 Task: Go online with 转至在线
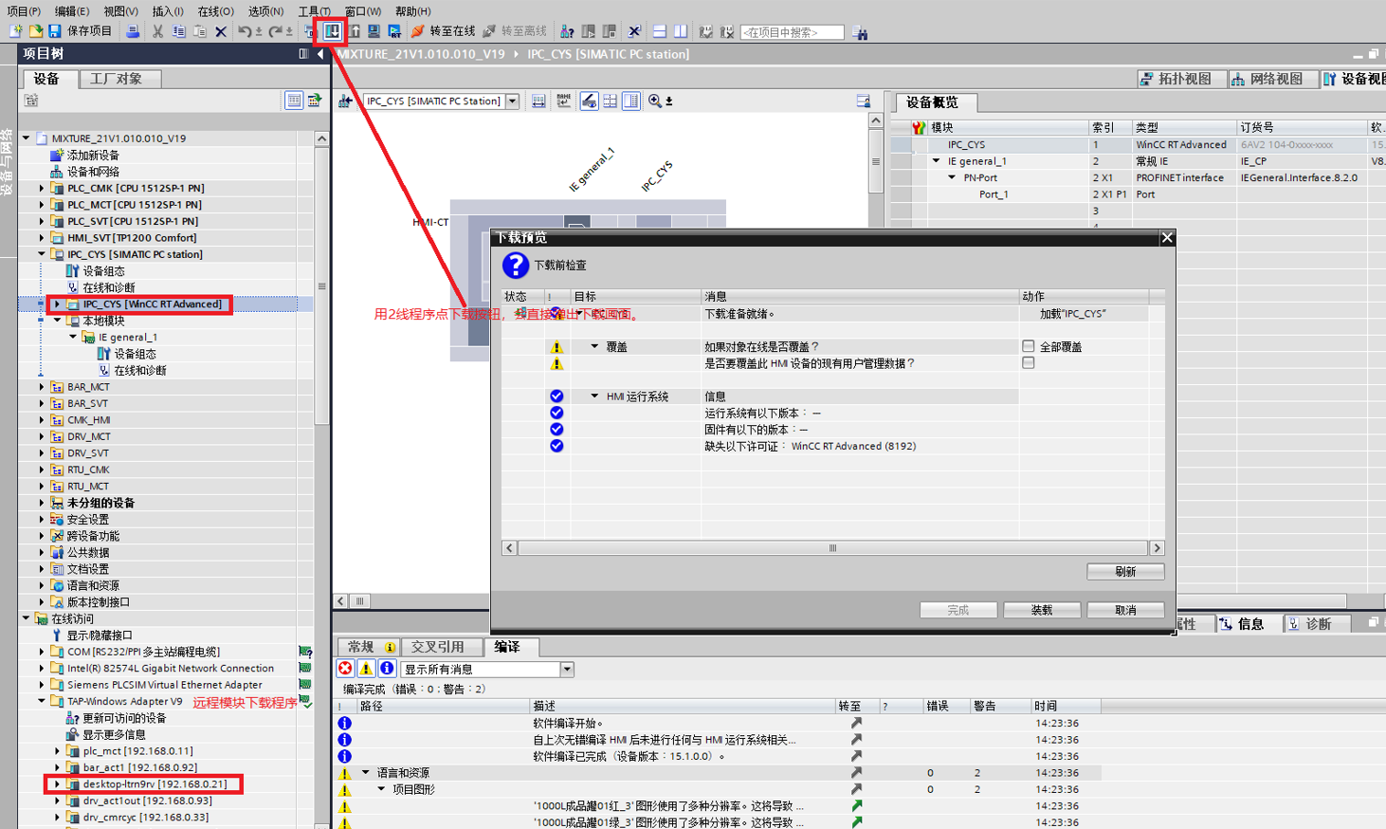[443, 31]
